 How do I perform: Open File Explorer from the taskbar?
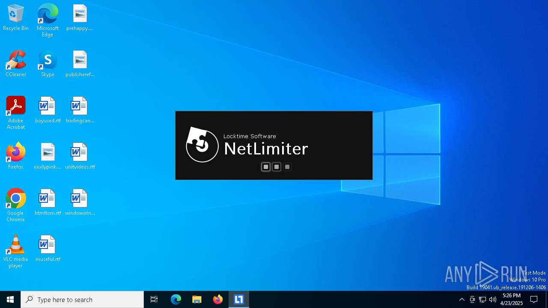[x=197, y=299]
